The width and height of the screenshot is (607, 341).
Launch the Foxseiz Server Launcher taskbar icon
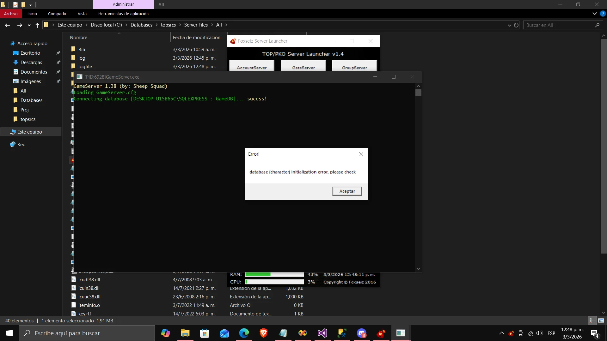(381, 333)
